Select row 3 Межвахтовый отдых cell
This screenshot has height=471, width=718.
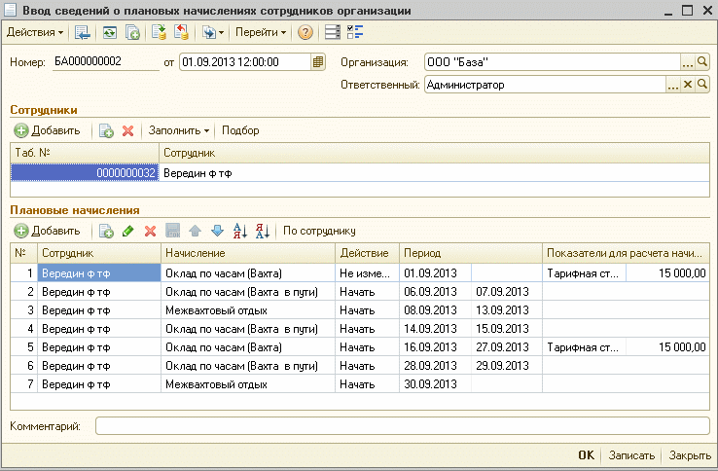(248, 310)
